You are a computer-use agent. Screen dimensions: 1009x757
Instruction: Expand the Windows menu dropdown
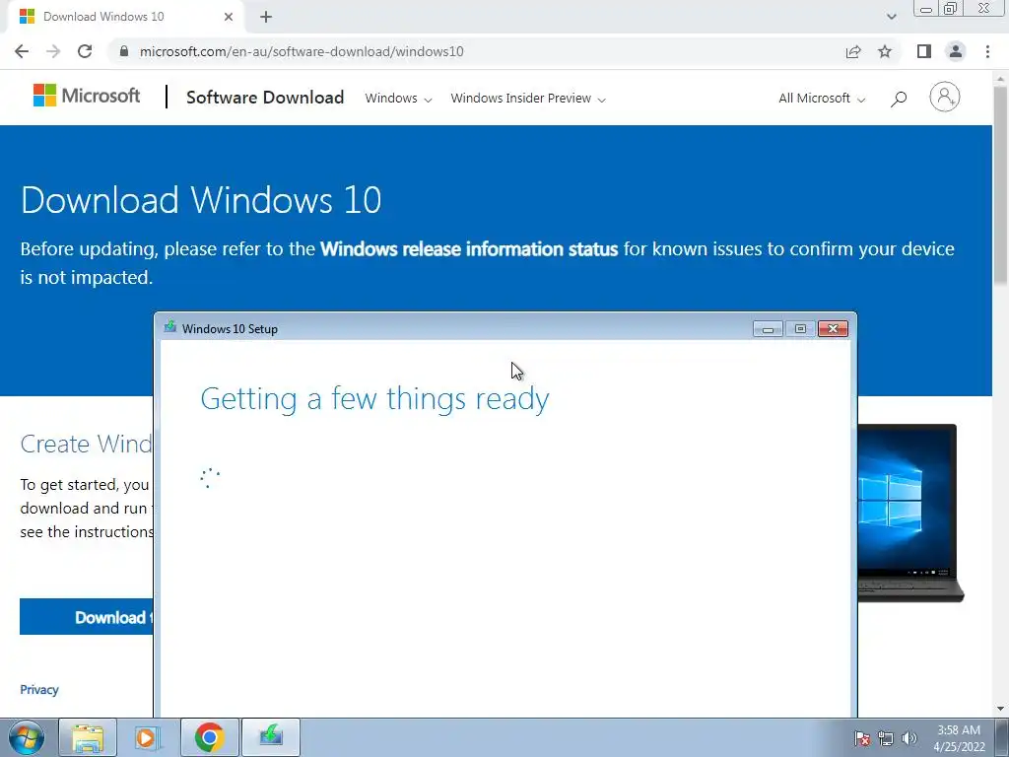pos(398,99)
